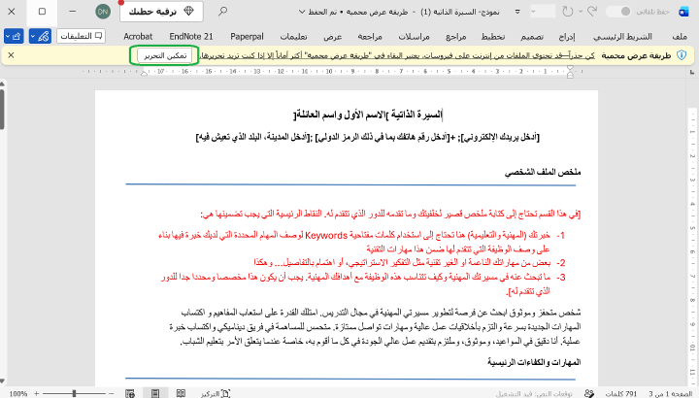Screen dimensions: 699x398
Task: Open the Paperpal tab
Action: (247, 37)
